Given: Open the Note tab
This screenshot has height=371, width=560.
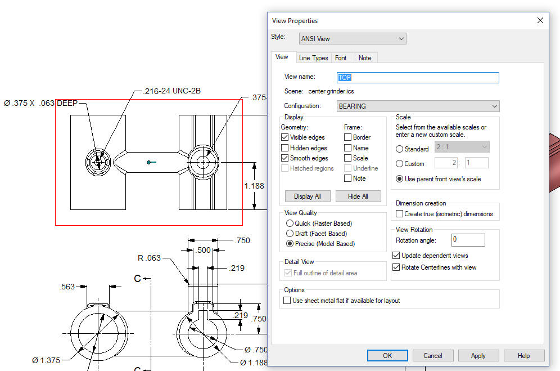Looking at the screenshot, I should (365, 58).
